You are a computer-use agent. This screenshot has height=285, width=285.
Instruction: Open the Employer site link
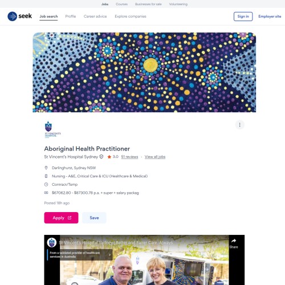pyautogui.click(x=270, y=17)
